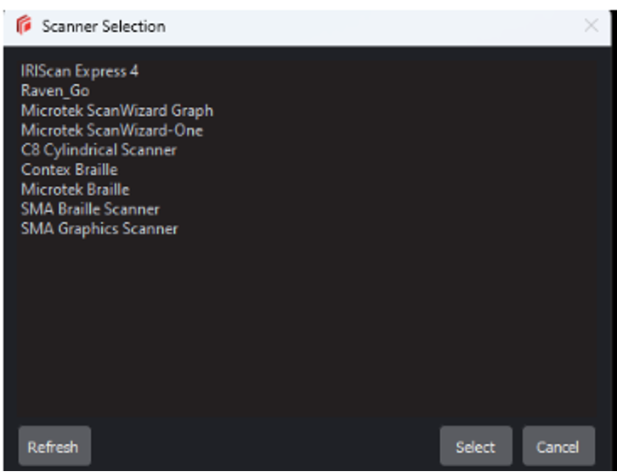Select the Microtek ScanWizard-One entry
Image resolution: width=617 pixels, height=472 pixels.
[112, 131]
